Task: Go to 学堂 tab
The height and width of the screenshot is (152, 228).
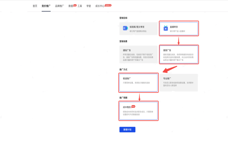Action: pyautogui.click(x=89, y=6)
